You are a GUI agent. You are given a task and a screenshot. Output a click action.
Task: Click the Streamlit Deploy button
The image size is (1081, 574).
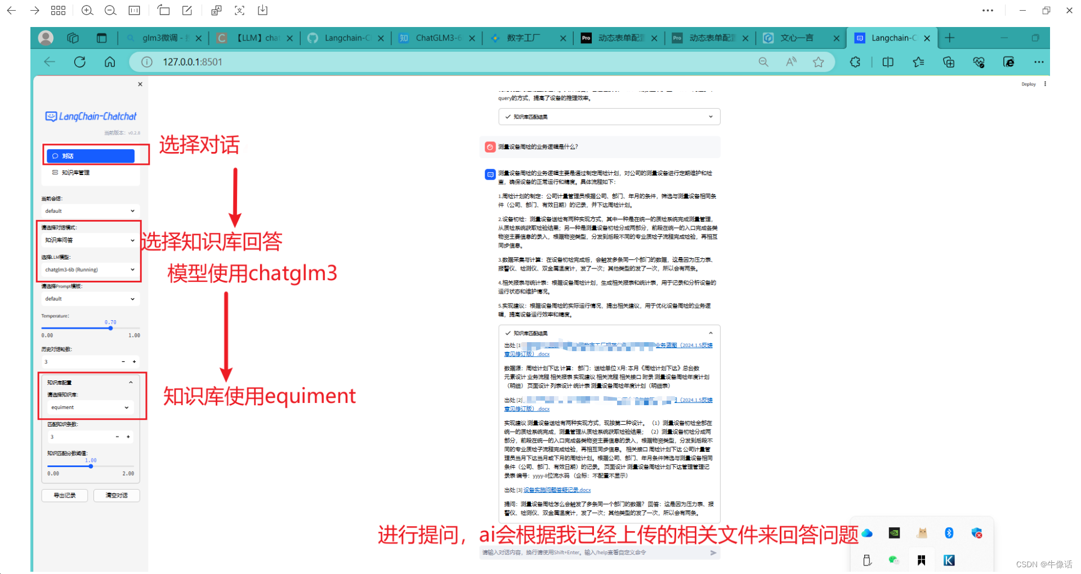(x=1029, y=84)
